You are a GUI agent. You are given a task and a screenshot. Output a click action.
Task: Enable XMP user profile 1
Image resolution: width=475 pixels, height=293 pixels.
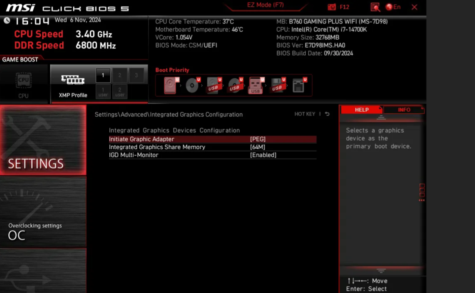click(103, 91)
